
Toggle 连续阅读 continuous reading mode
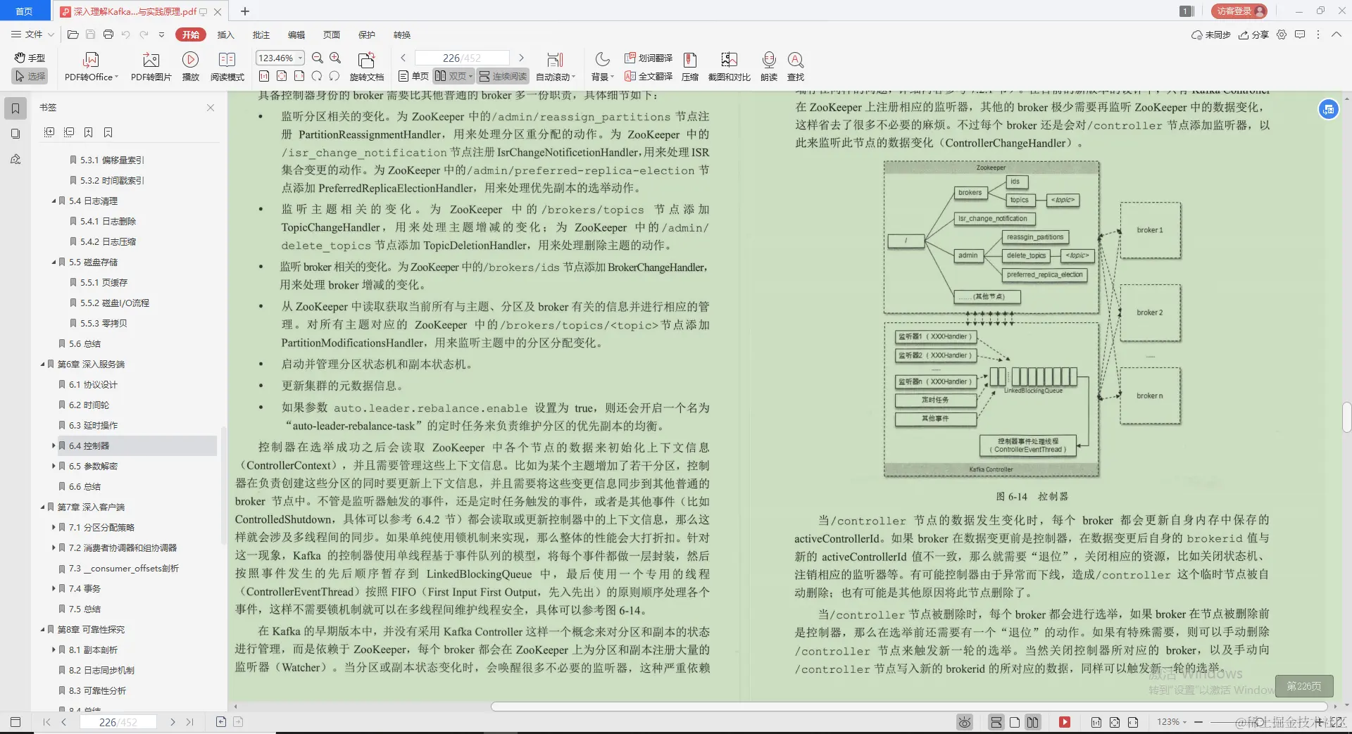502,76
